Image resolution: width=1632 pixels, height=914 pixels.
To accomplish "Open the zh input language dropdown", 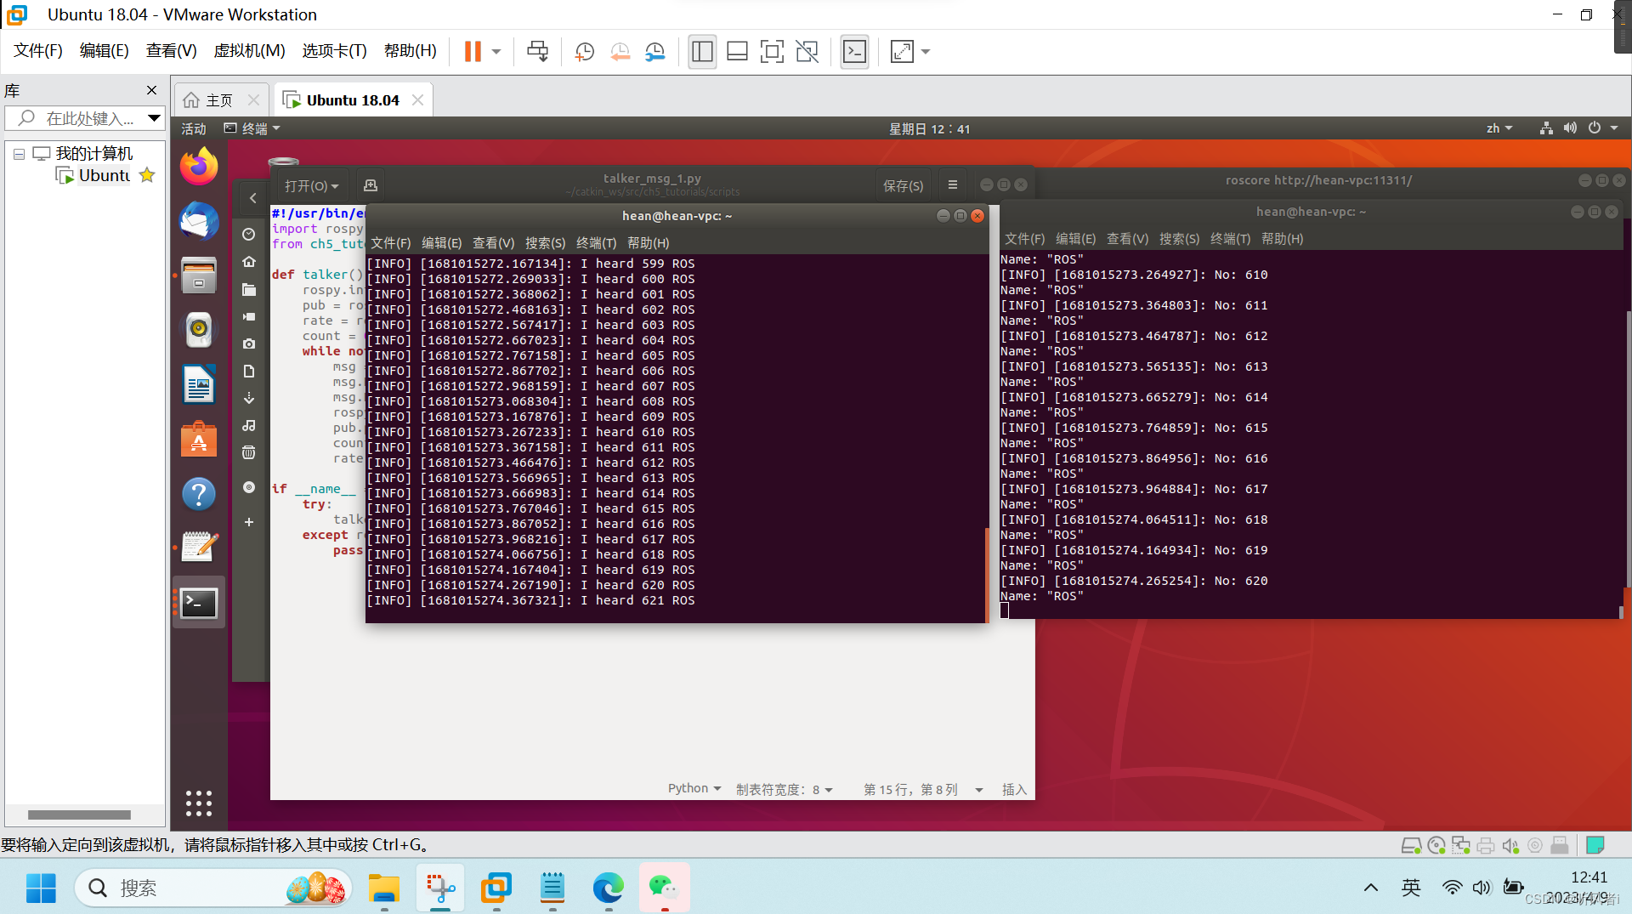I will pyautogui.click(x=1499, y=128).
